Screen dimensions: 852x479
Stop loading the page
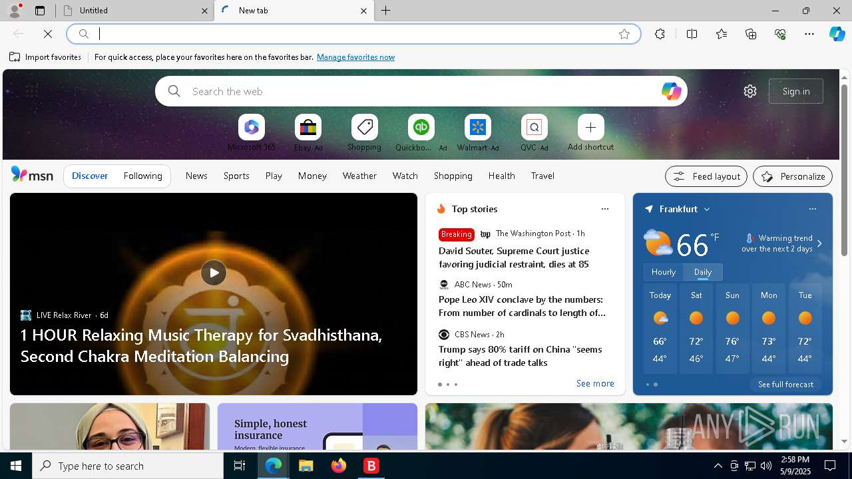tap(48, 34)
